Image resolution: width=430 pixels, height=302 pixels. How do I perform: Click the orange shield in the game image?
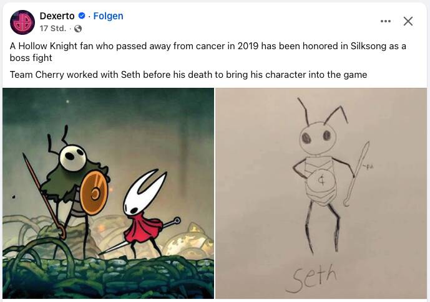tap(94, 192)
